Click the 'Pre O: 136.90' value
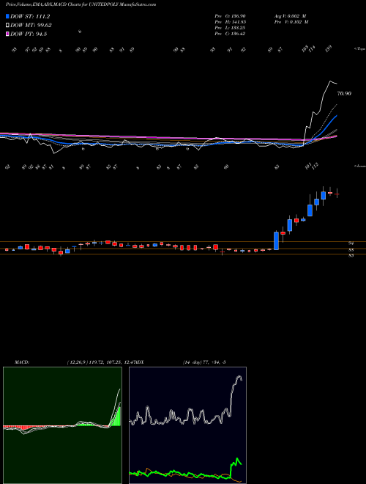 click(230, 16)
